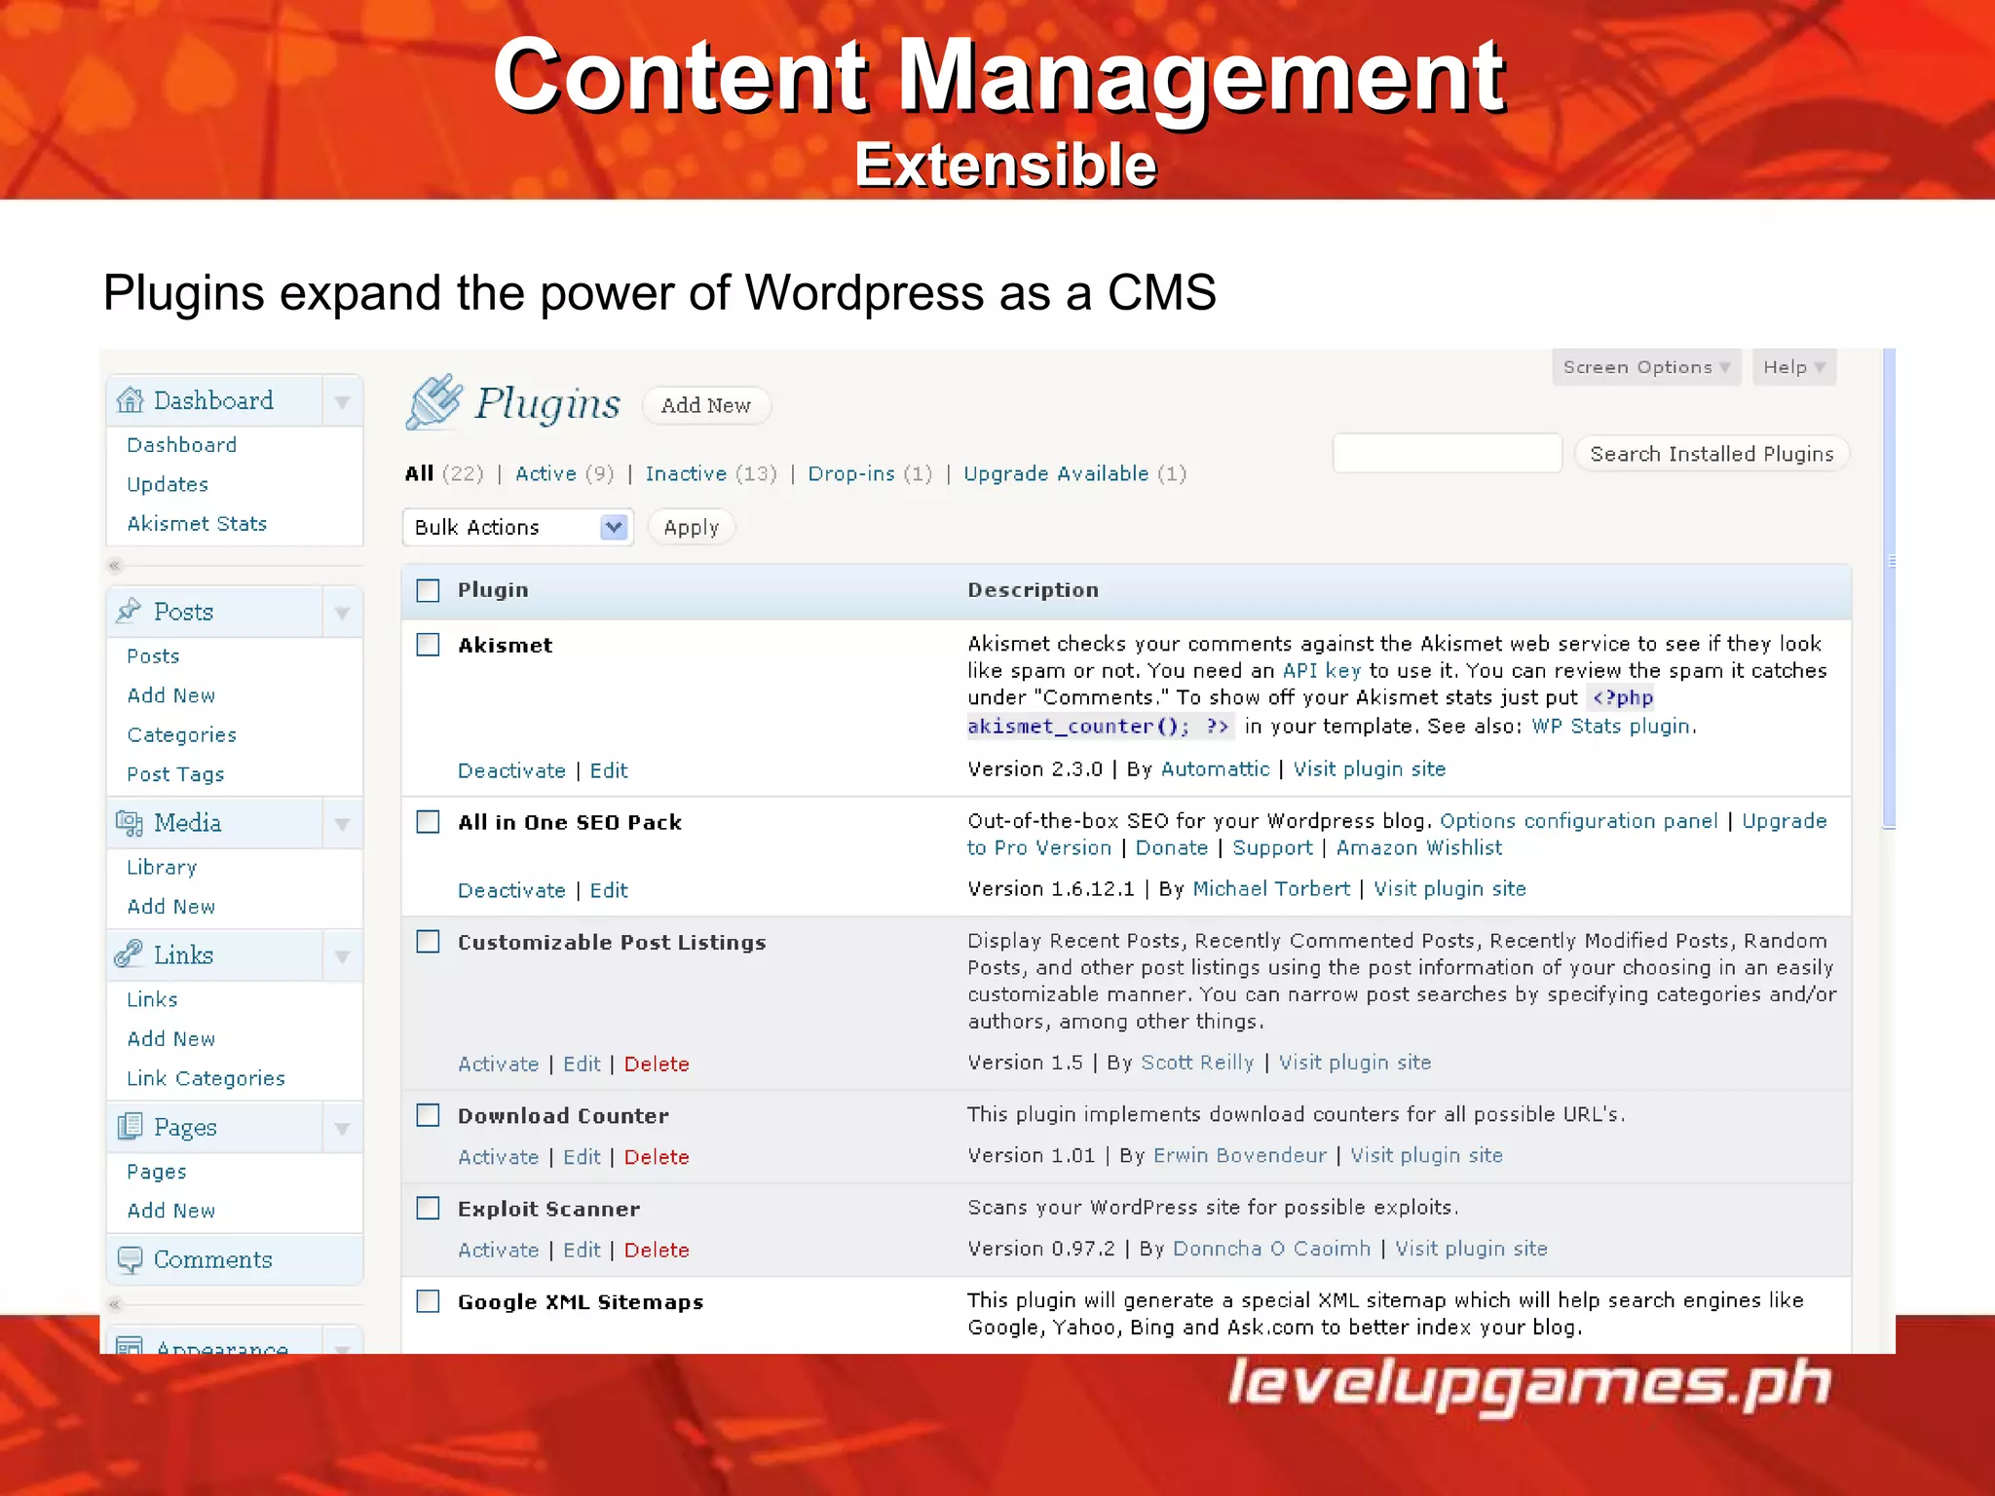
Task: Click the Add New plugin button
Action: 706,405
